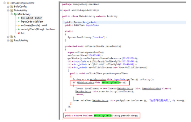Image resolution: width=191 pixels, height=122 pixels.
Task: Click the setContentView(2130903040) line
Action: tap(85, 55)
